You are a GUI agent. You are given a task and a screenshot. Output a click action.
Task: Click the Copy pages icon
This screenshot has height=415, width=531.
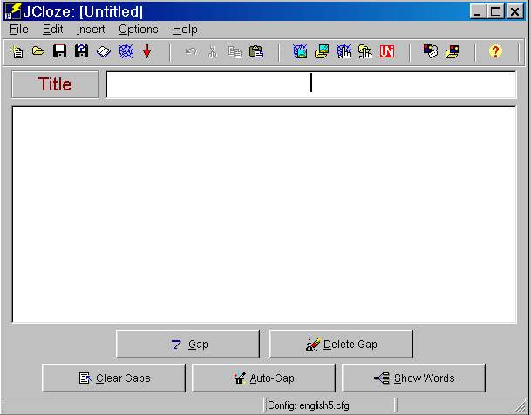235,52
